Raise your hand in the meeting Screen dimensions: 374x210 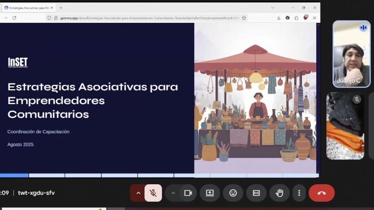[x=279, y=193]
